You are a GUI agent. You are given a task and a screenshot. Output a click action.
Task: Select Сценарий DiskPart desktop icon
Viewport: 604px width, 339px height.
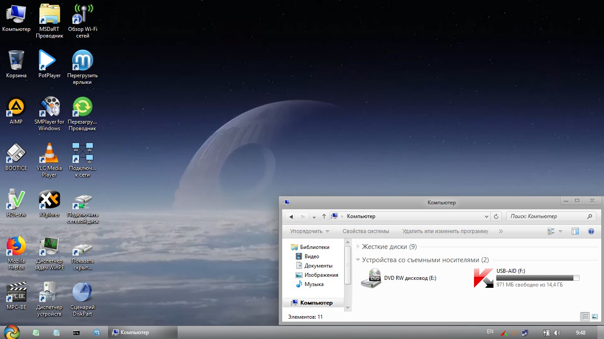click(83, 299)
